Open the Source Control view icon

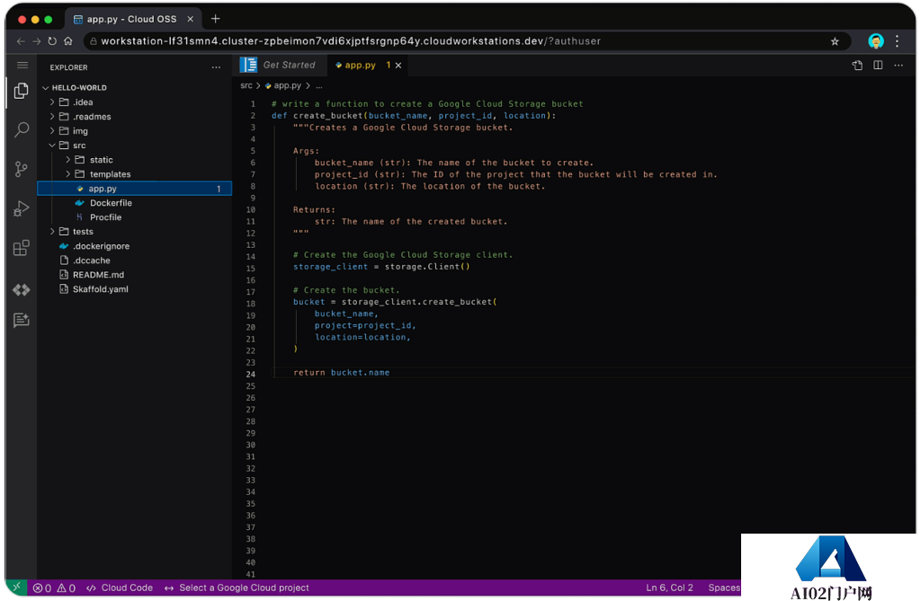click(x=21, y=169)
